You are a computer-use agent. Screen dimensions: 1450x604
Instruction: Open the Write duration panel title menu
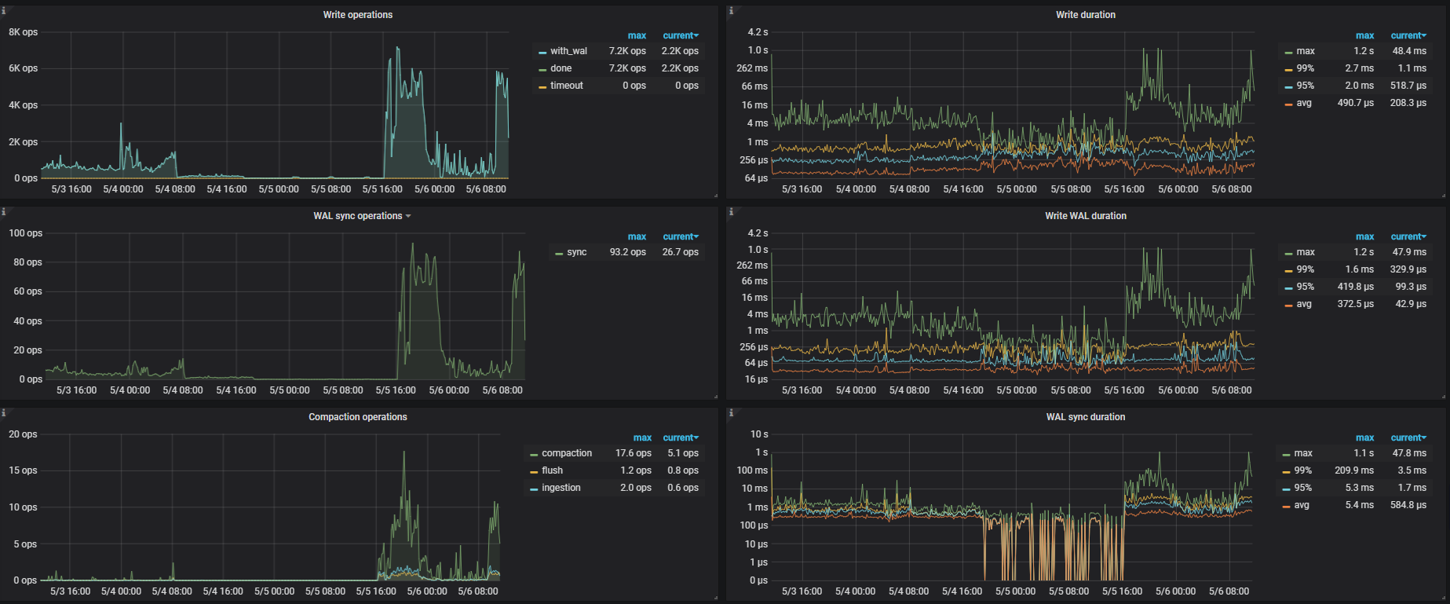click(x=1085, y=15)
